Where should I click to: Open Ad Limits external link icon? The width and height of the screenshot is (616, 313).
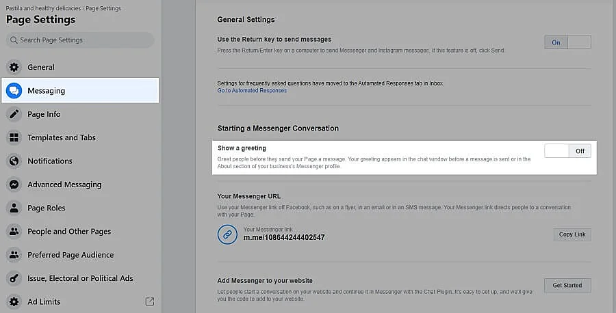click(x=150, y=301)
